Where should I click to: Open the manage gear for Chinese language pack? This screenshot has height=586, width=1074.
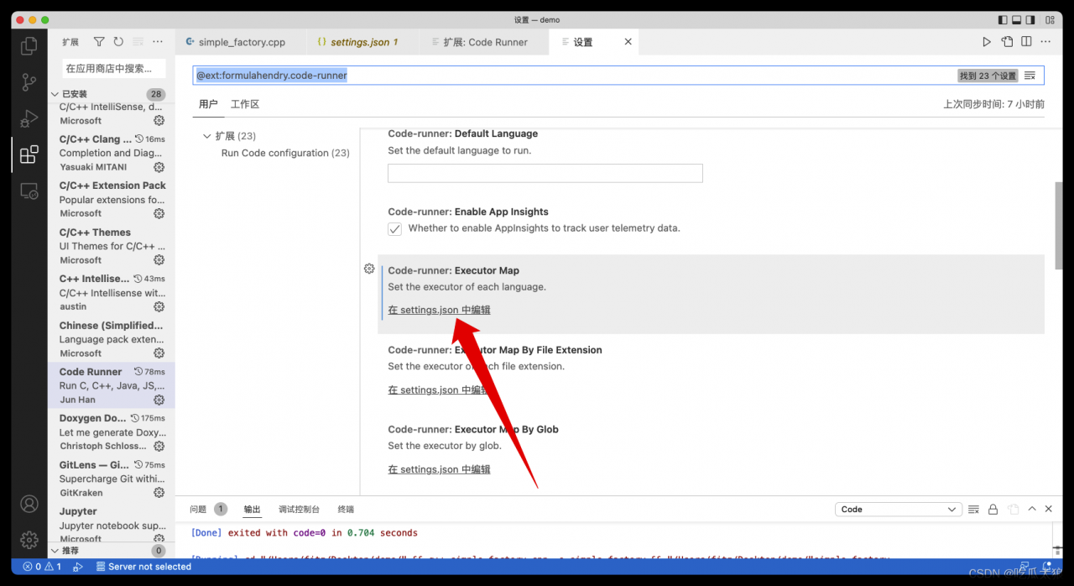(x=159, y=353)
